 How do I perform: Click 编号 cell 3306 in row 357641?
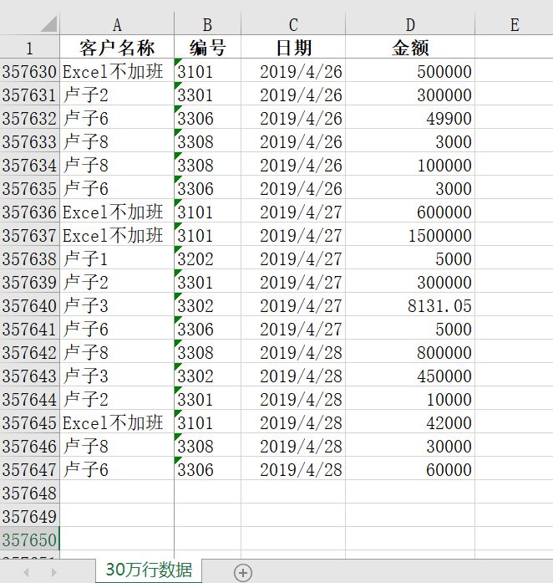pos(207,329)
